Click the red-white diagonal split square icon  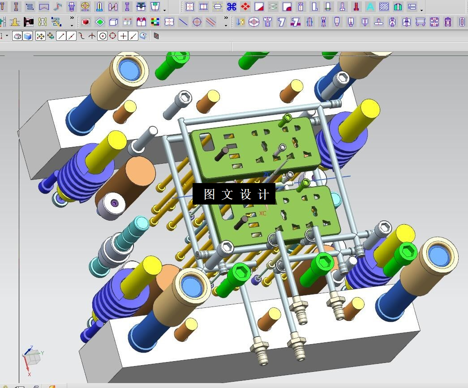tap(259, 7)
